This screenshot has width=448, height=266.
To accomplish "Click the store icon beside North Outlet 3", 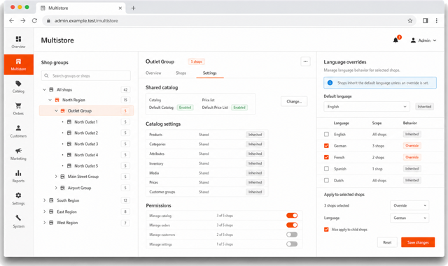I will (x=69, y=144).
